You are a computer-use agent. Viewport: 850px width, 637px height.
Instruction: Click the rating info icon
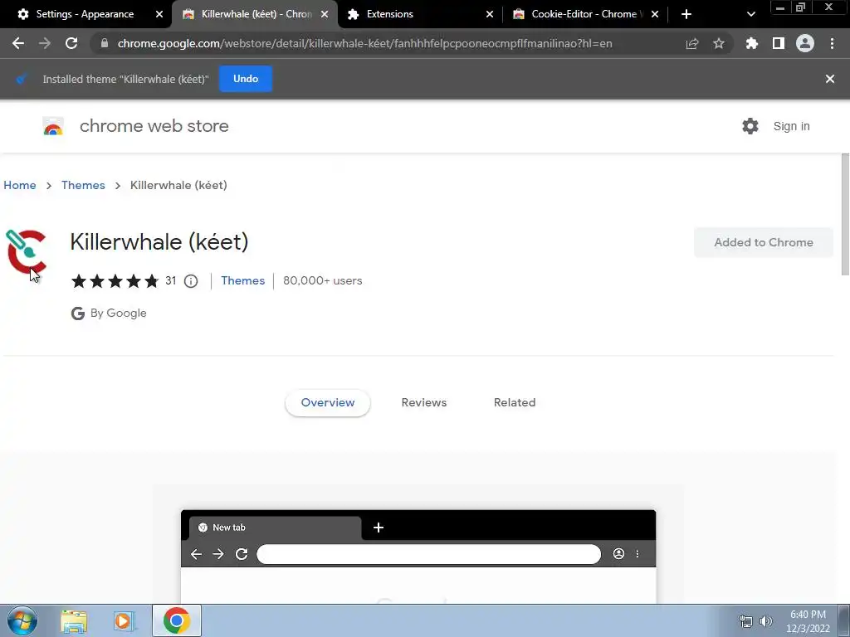tap(191, 280)
